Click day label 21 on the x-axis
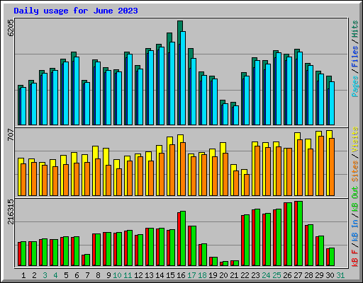 point(234,275)
